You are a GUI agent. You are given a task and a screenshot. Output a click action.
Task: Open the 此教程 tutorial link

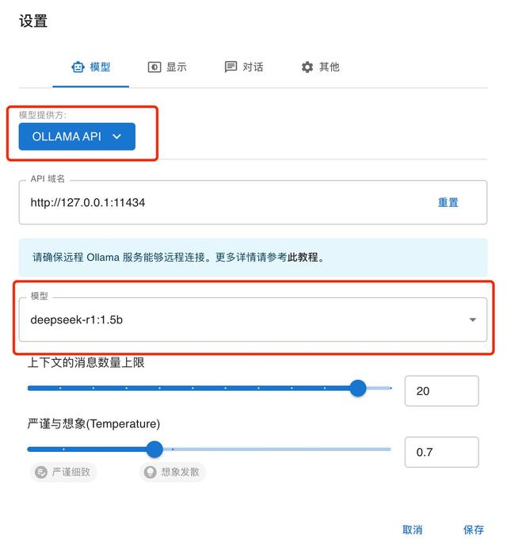[303, 258]
